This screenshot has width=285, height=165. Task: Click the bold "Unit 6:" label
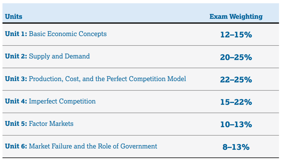pyautogui.click(x=16, y=146)
